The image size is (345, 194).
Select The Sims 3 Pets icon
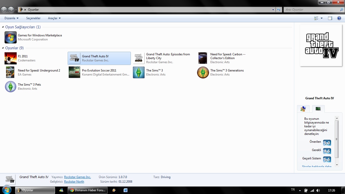[x=11, y=87]
